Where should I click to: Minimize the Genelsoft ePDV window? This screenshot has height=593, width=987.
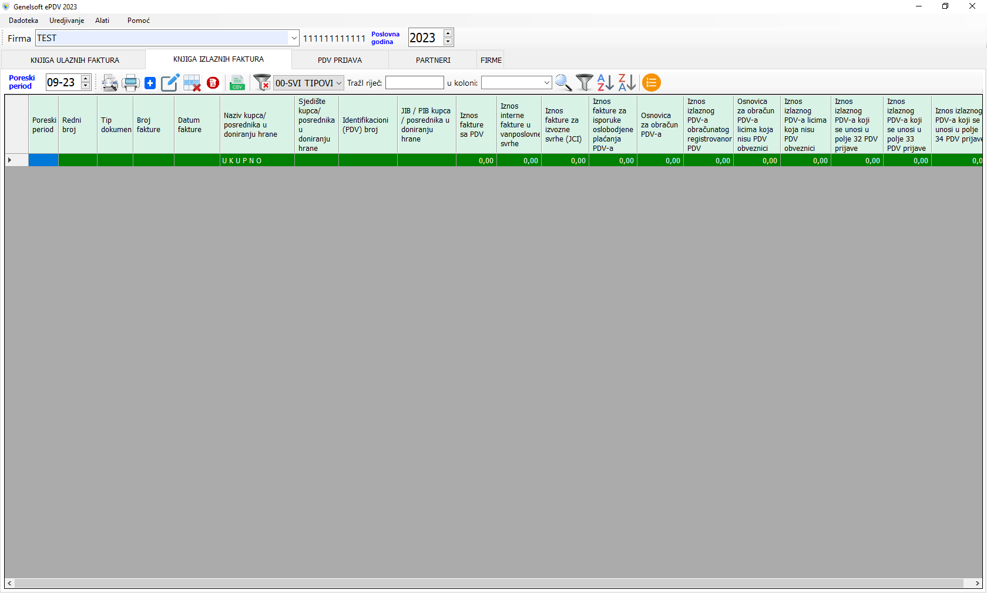918,6
